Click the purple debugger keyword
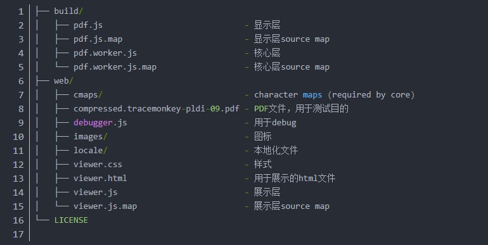488x245 pixels. pyautogui.click(x=93, y=123)
